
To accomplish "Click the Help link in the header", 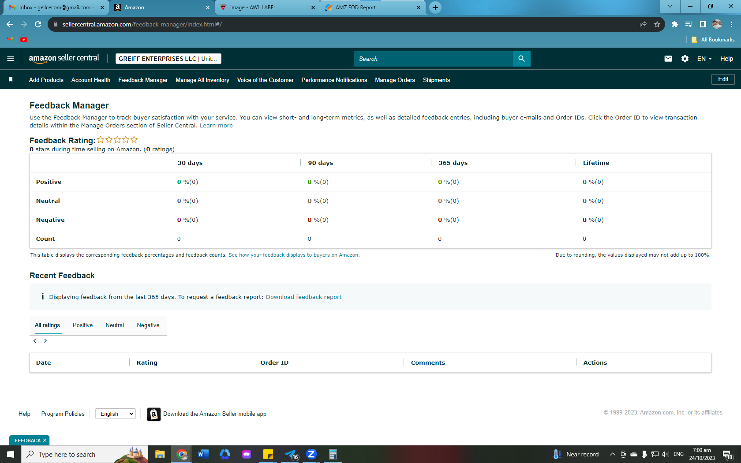I will pos(727,59).
